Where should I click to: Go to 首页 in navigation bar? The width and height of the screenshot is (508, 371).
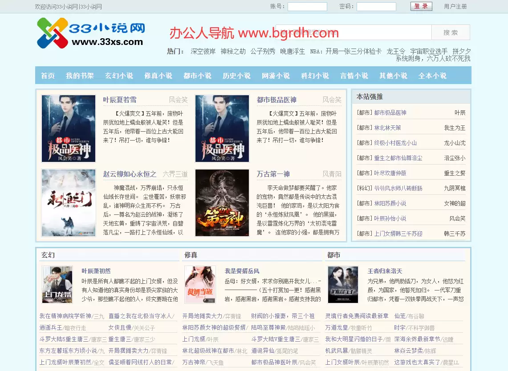click(48, 76)
